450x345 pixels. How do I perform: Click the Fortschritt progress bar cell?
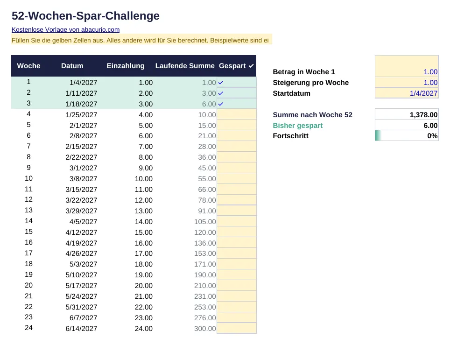click(x=407, y=136)
